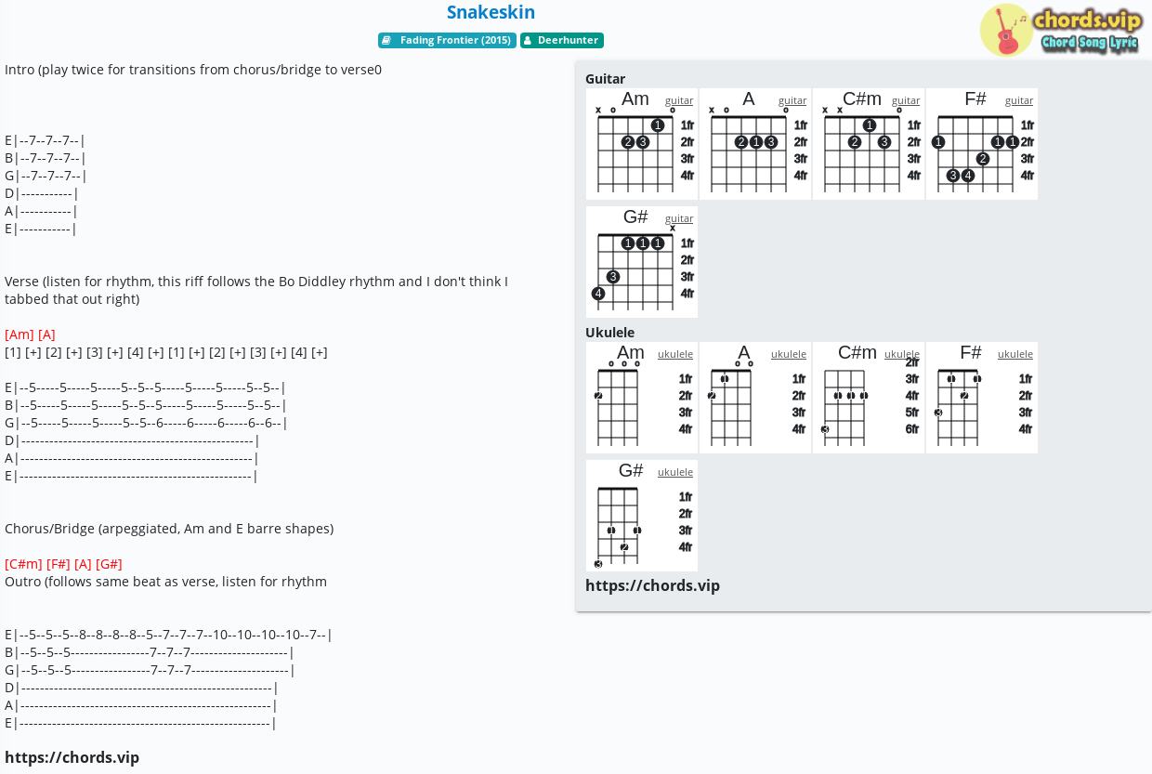Click the [C#m] chord in chorus line
The height and width of the screenshot is (774, 1152).
23,564
